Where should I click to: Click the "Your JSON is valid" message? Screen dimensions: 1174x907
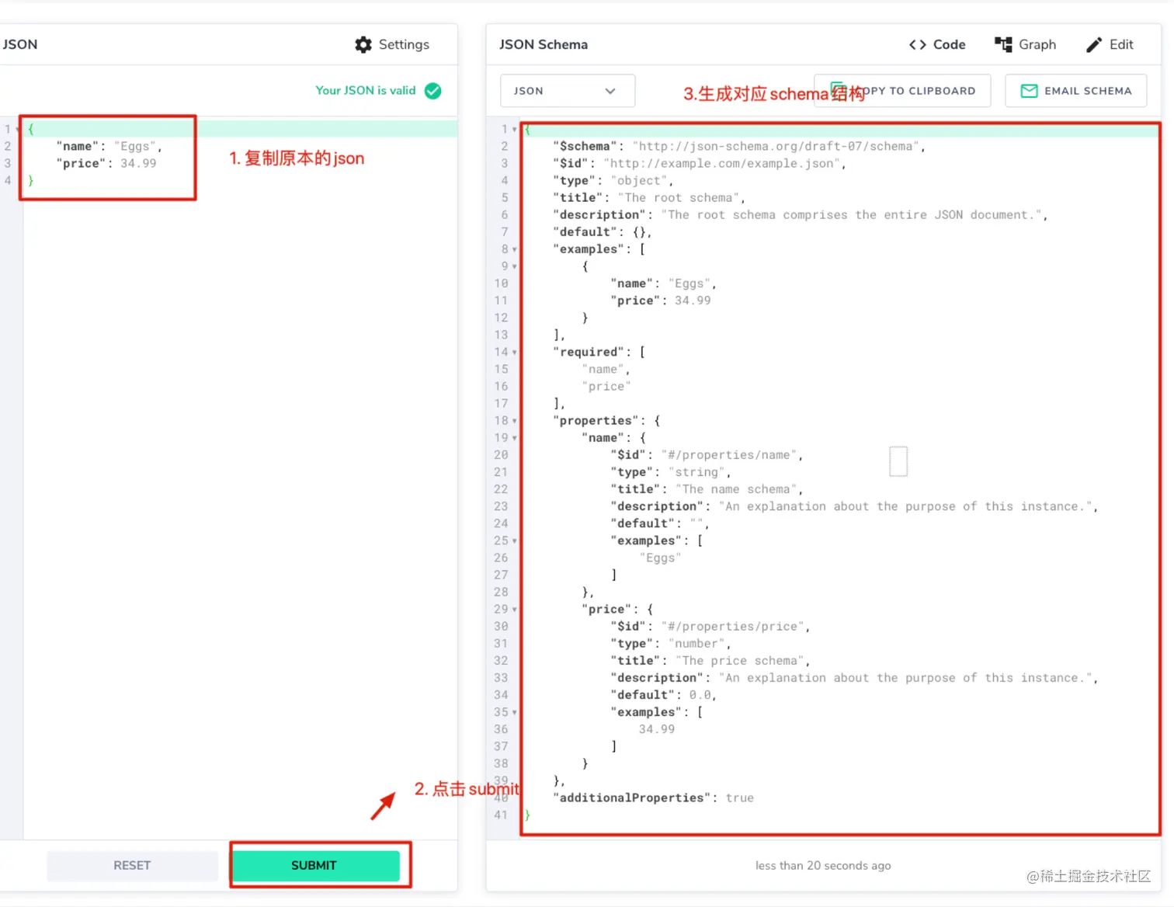click(x=366, y=91)
